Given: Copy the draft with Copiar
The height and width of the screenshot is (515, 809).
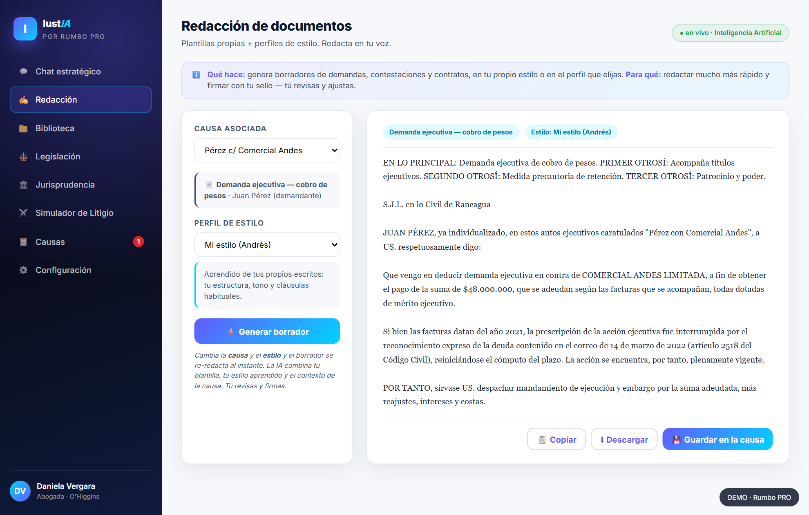Looking at the screenshot, I should coord(556,439).
